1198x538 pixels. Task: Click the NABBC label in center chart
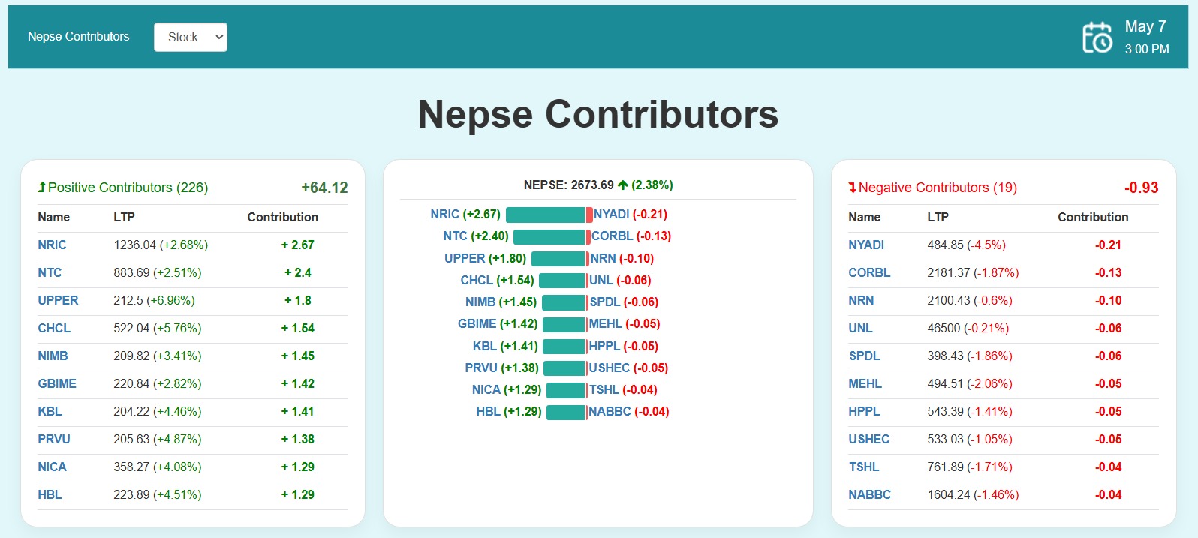click(x=610, y=412)
